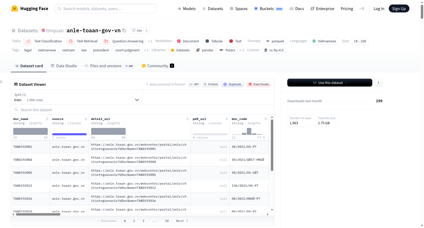Image resolution: width=424 pixels, height=228 pixels.
Task: Click the Duplicate button in Dataset Viewer
Action: click(x=232, y=84)
